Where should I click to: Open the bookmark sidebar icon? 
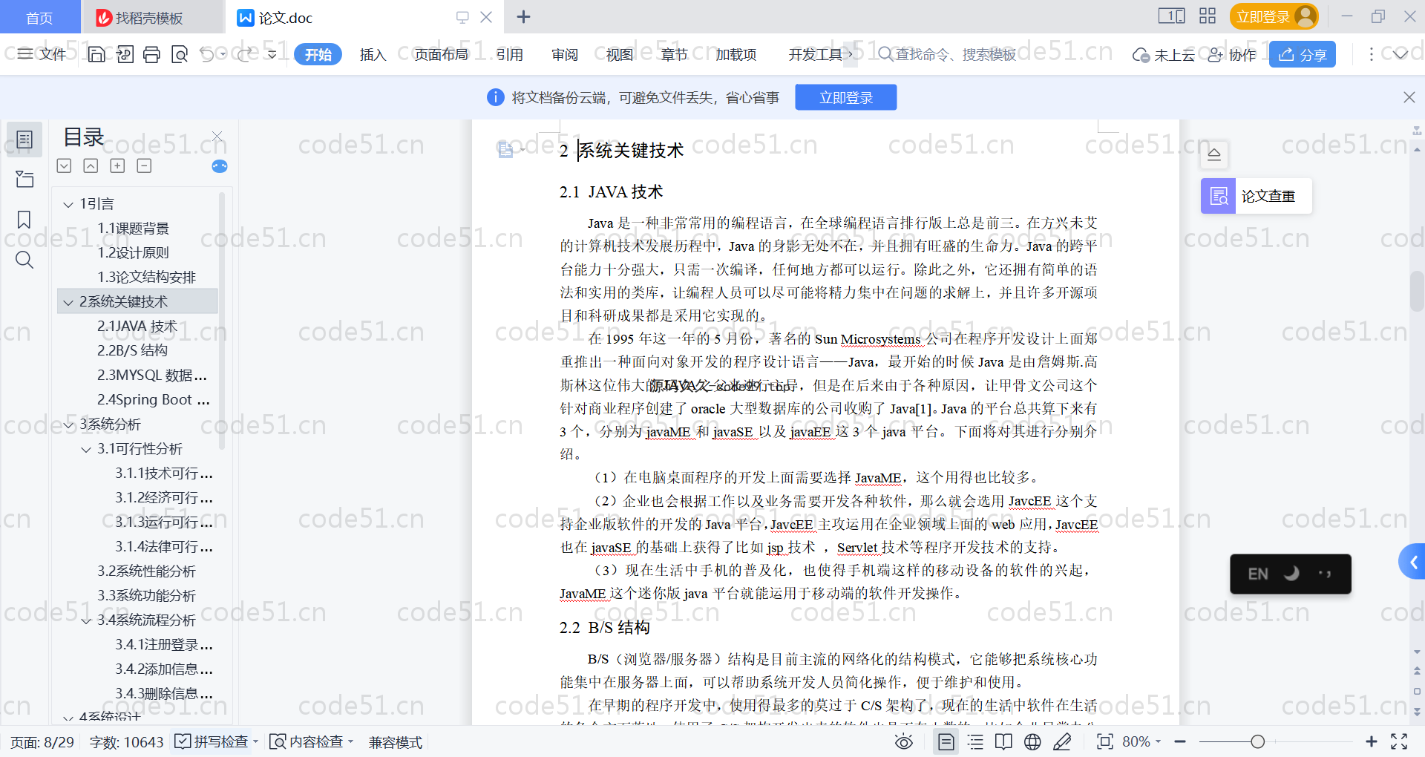(24, 220)
